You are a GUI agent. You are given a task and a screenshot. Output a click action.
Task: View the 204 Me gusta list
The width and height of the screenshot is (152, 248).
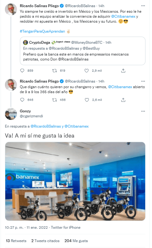pos(76,241)
